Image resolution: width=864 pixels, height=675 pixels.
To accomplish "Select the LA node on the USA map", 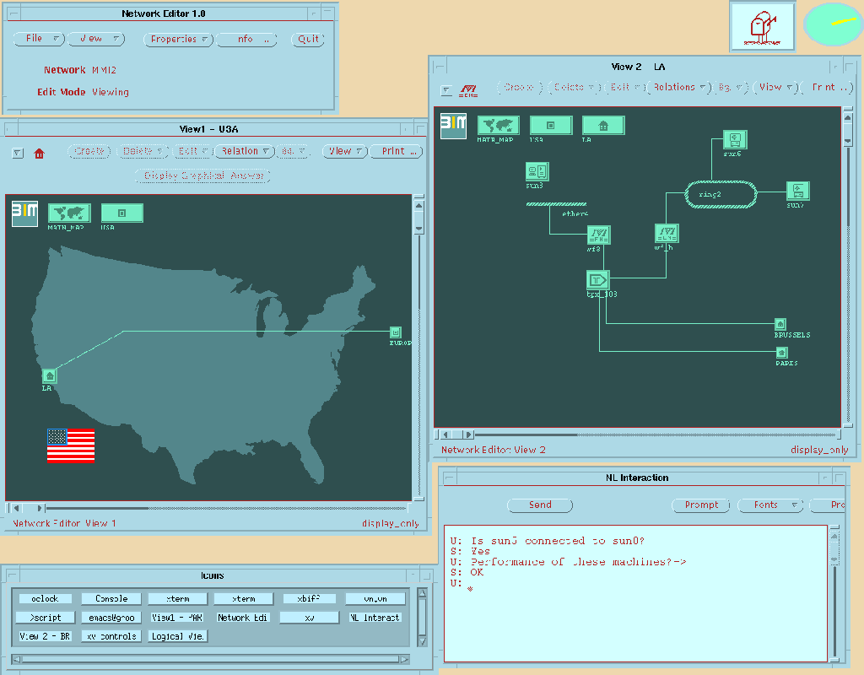I will pos(49,375).
